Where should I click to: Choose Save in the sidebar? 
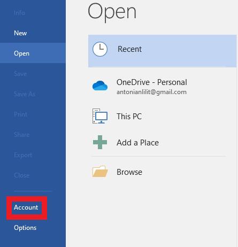pos(20,74)
